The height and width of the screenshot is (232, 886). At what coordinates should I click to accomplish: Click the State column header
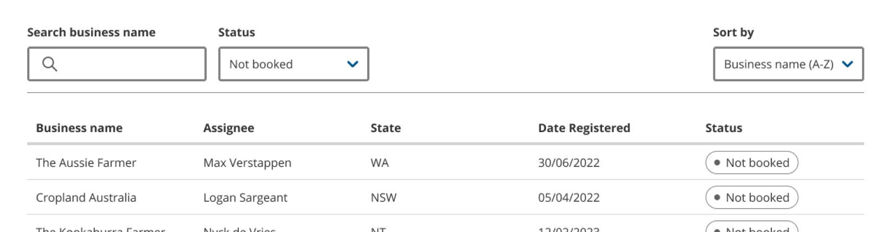click(x=385, y=128)
